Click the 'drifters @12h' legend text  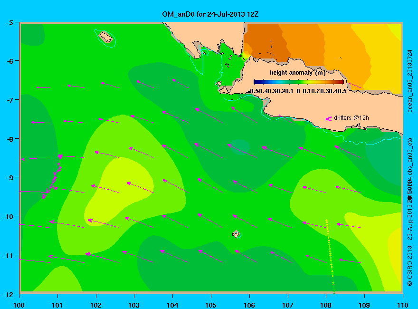(351, 118)
